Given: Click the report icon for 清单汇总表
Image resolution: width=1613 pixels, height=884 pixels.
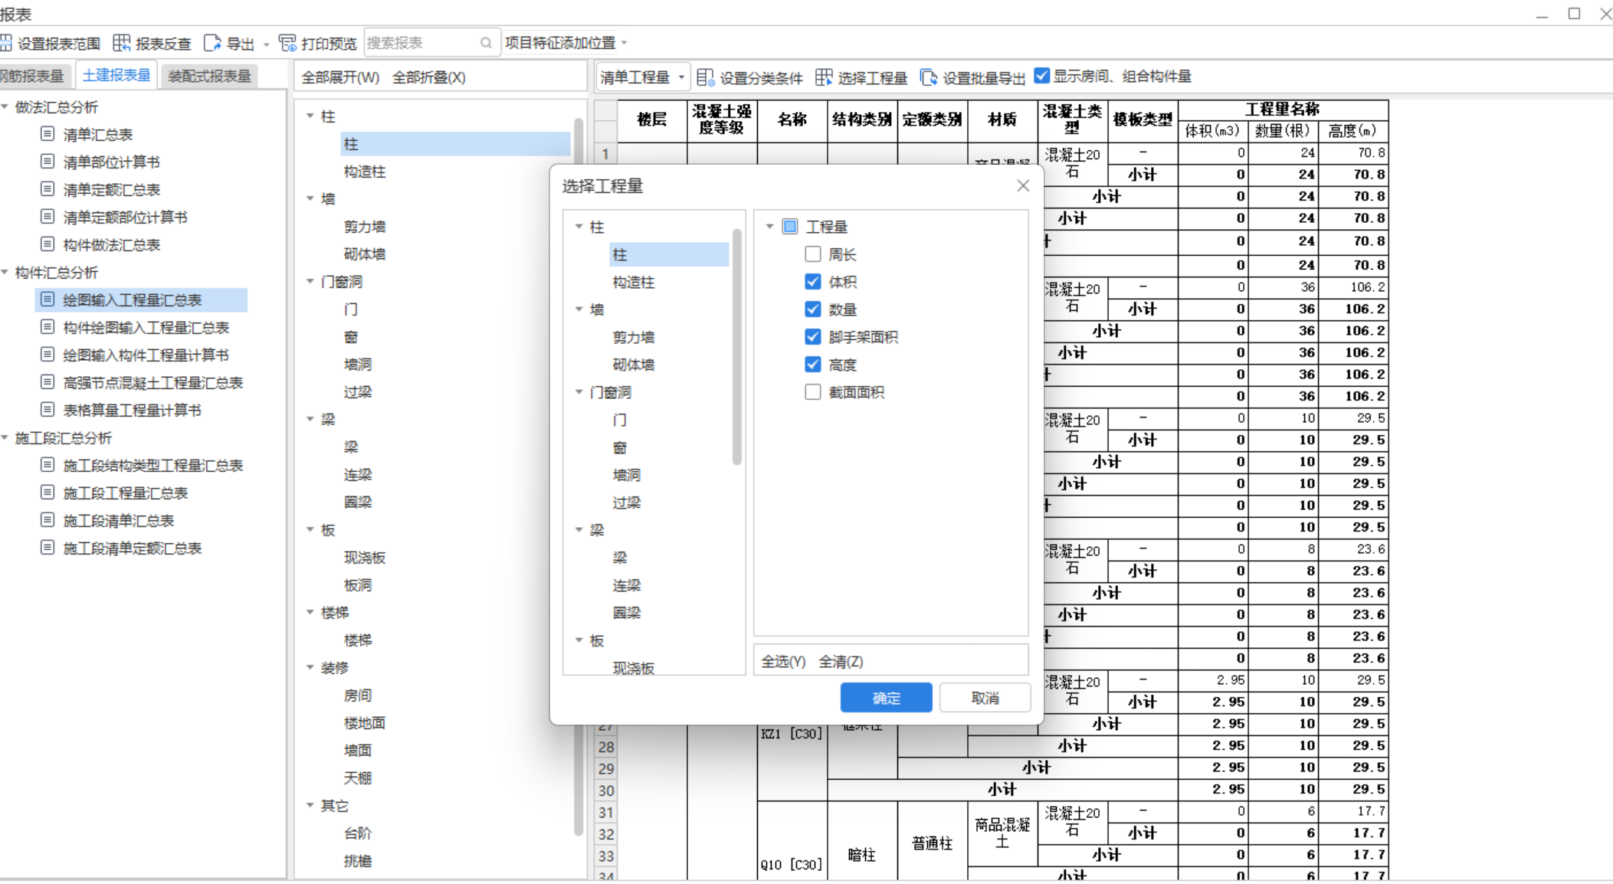Looking at the screenshot, I should pos(48,134).
